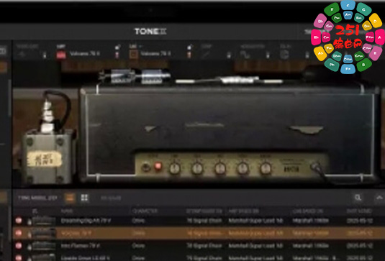
Task: Open the first signal chain block icon
Action: click(x=22, y=54)
